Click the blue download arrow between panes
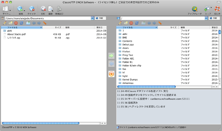Viewport: 222px width, 131px height. pyautogui.click(x=111, y=64)
